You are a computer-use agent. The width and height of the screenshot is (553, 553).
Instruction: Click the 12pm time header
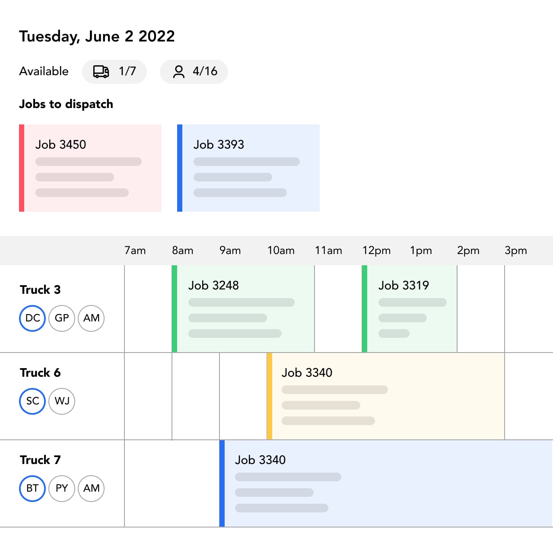point(376,251)
